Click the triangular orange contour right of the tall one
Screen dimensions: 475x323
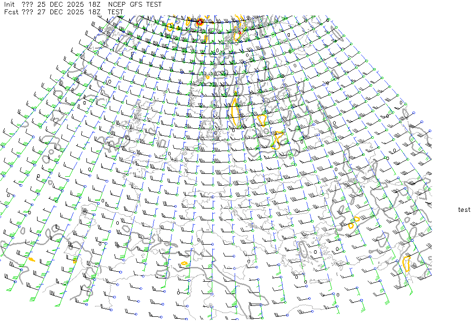point(261,119)
